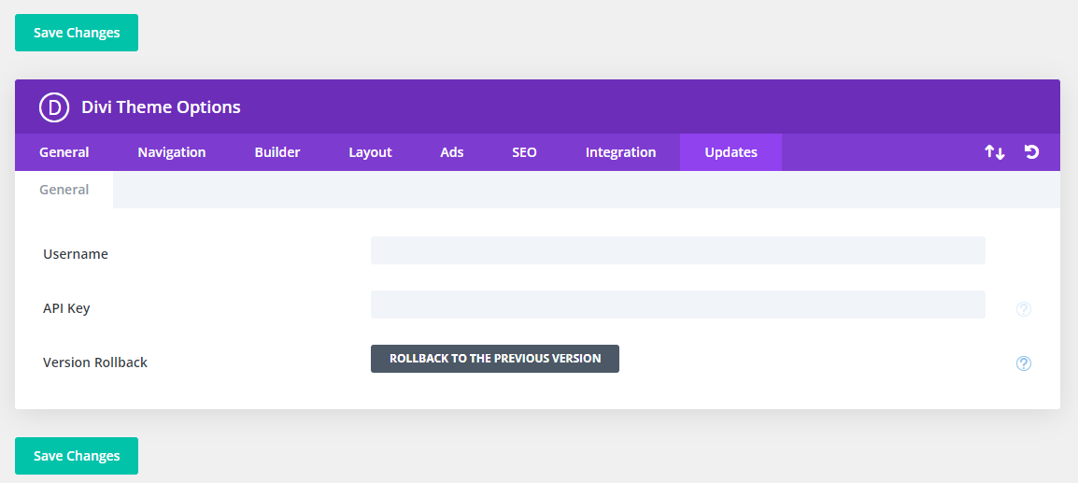This screenshot has width=1078, height=483.
Task: Select the General sub-tab under Updates
Action: (64, 190)
